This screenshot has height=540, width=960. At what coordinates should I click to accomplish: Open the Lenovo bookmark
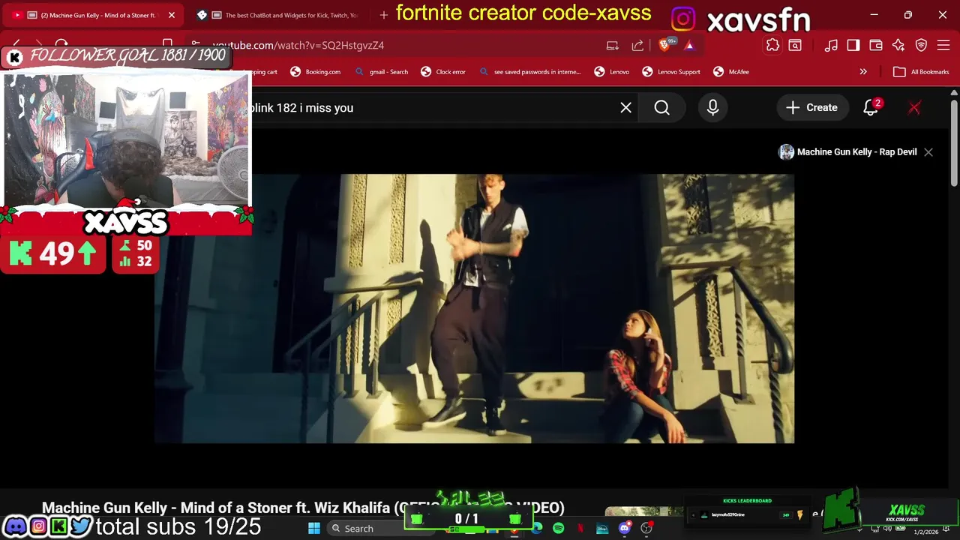(612, 72)
